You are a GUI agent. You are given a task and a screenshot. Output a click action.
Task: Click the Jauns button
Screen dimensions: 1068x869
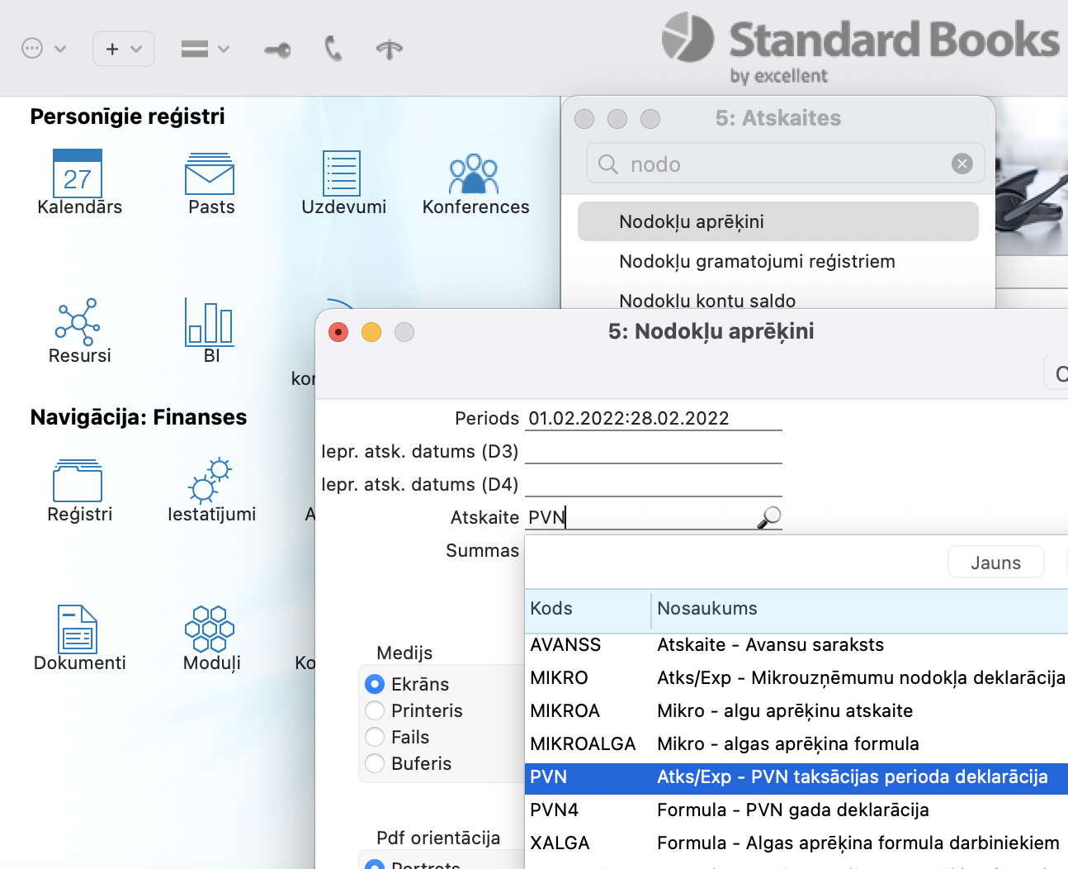point(995,563)
